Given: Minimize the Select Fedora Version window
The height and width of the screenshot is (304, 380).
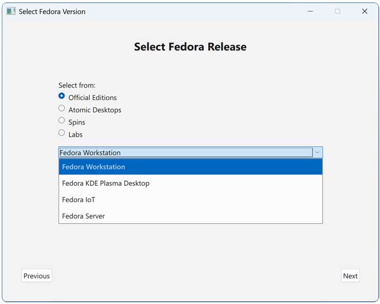Looking at the screenshot, I should tap(310, 11).
